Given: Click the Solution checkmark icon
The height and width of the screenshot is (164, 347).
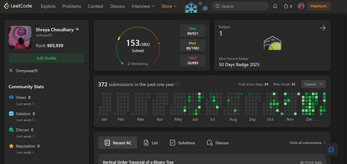Looking at the screenshot, I should click(x=11, y=114).
